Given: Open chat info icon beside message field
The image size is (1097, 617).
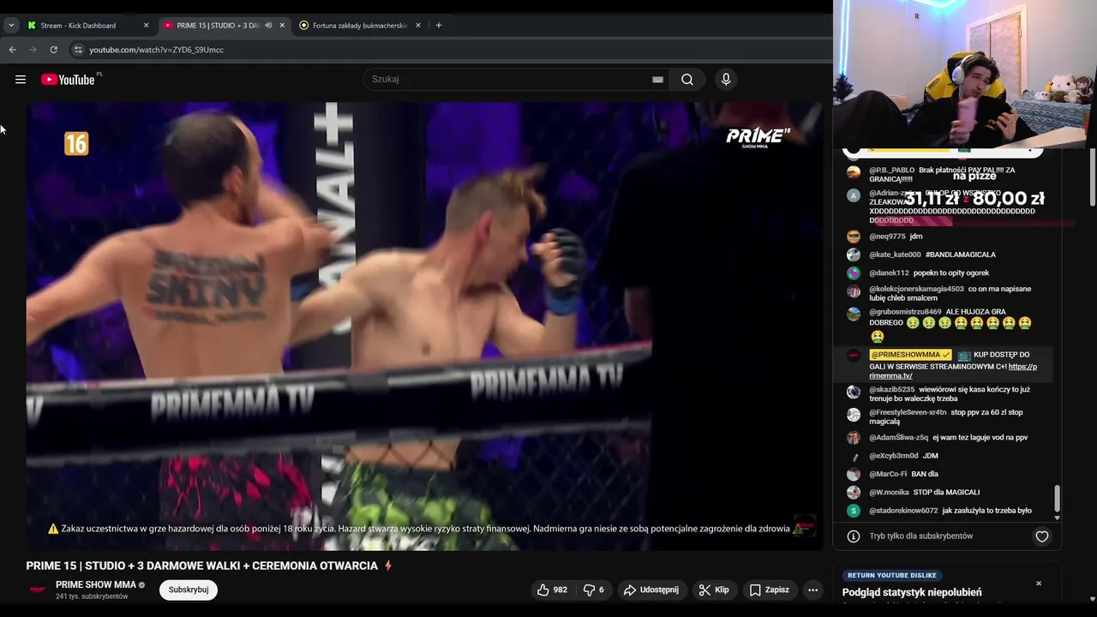Looking at the screenshot, I should point(854,536).
